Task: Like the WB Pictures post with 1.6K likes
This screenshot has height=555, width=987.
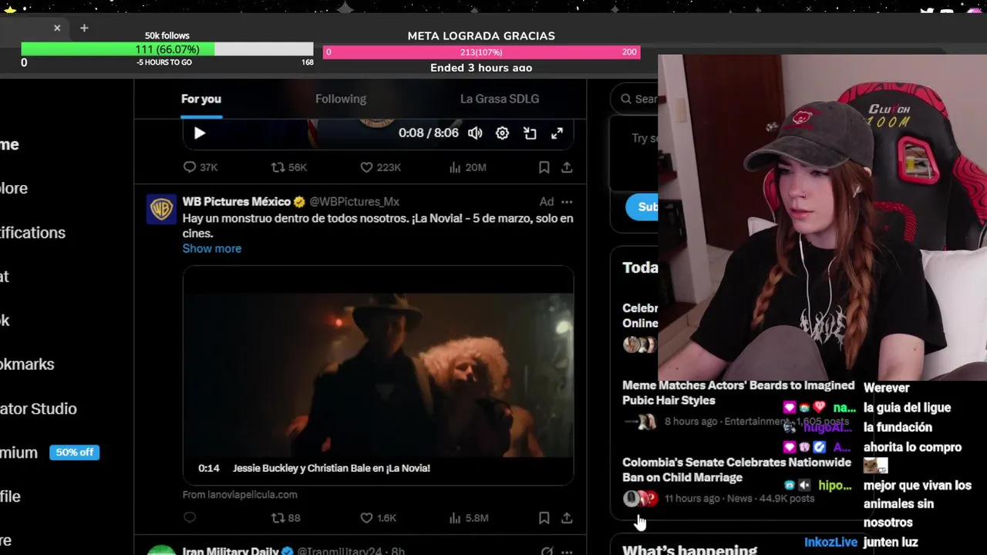Action: coord(378,518)
